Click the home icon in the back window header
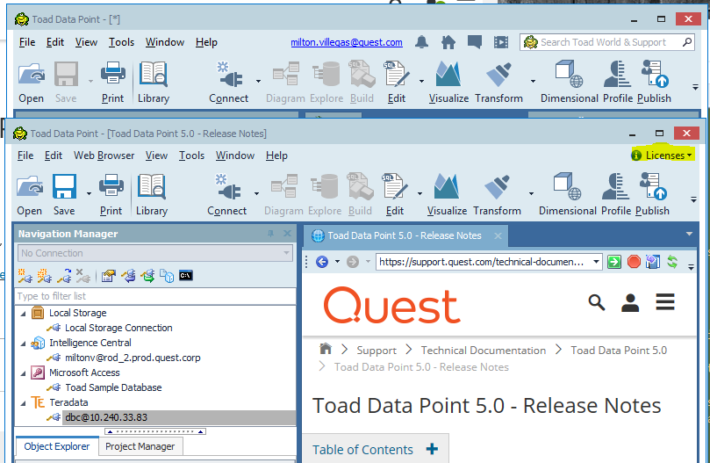This screenshot has width=710, height=463. 448,42
